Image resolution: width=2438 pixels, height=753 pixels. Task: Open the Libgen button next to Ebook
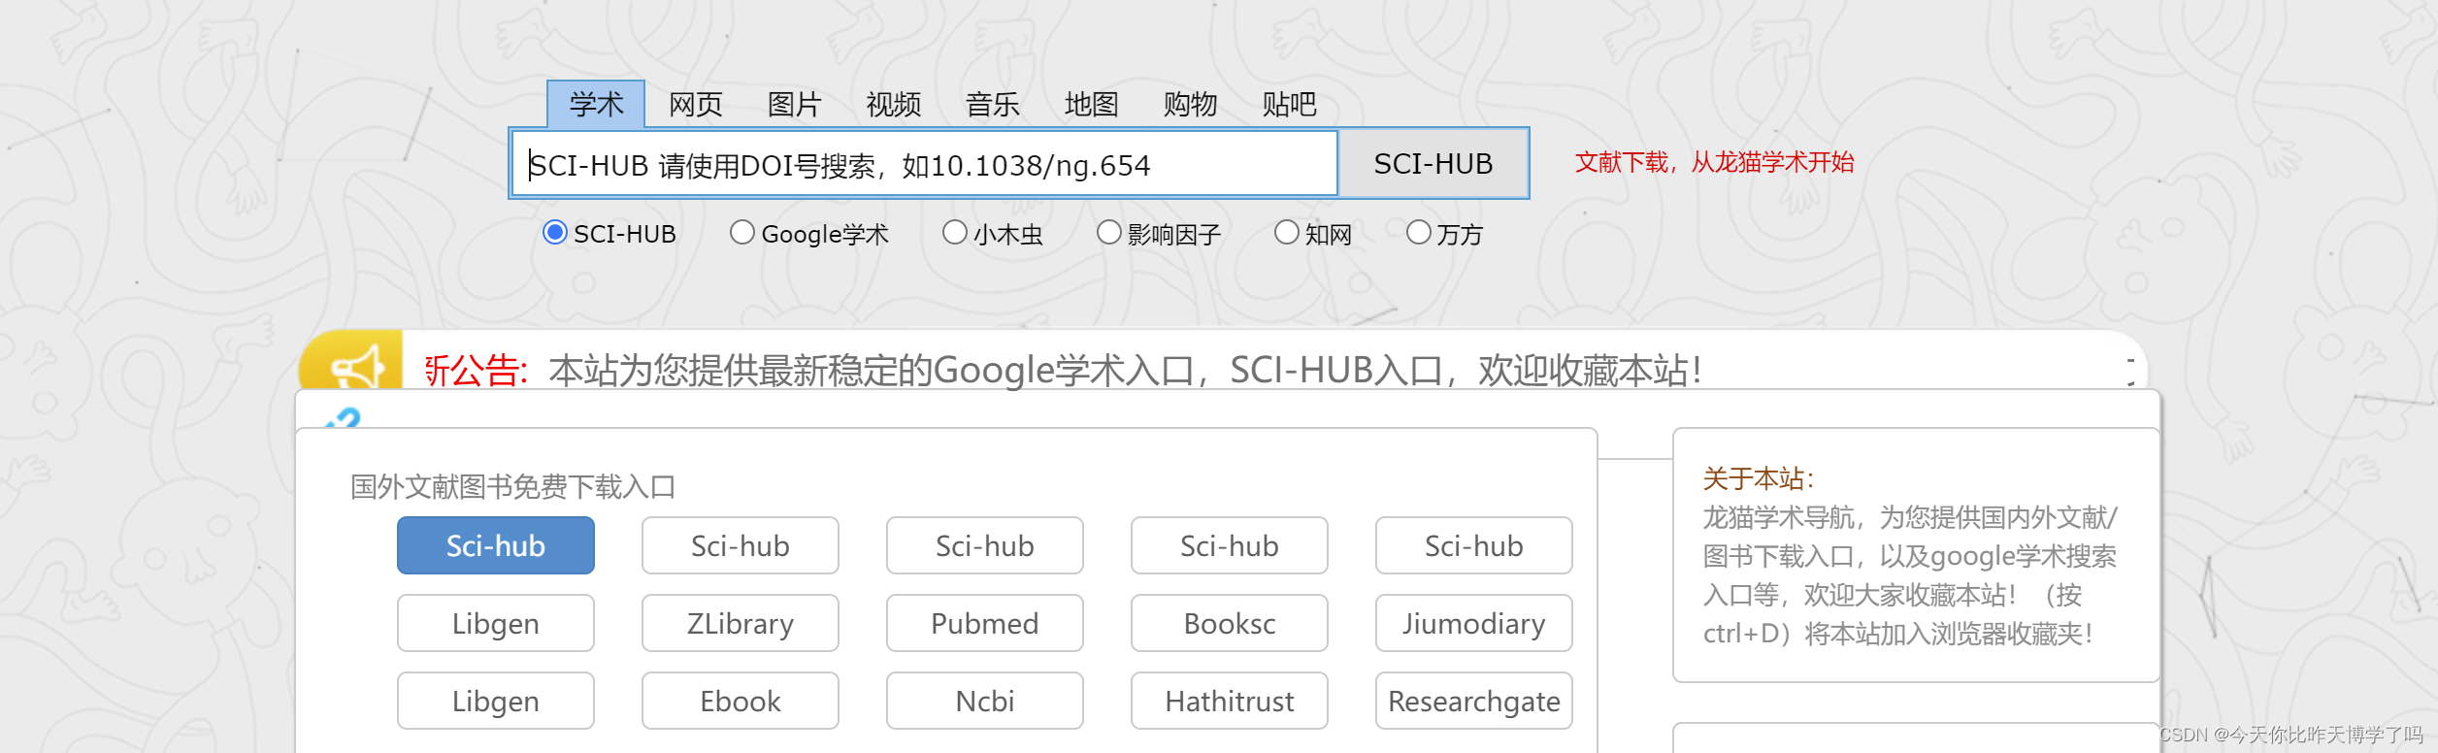pos(496,701)
